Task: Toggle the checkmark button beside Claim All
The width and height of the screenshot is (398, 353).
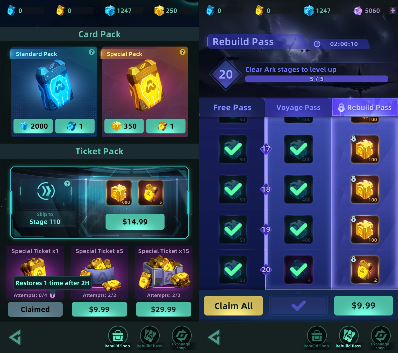Action: tap(298, 306)
